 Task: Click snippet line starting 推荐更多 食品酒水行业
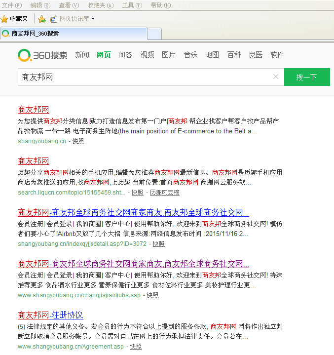137,285
